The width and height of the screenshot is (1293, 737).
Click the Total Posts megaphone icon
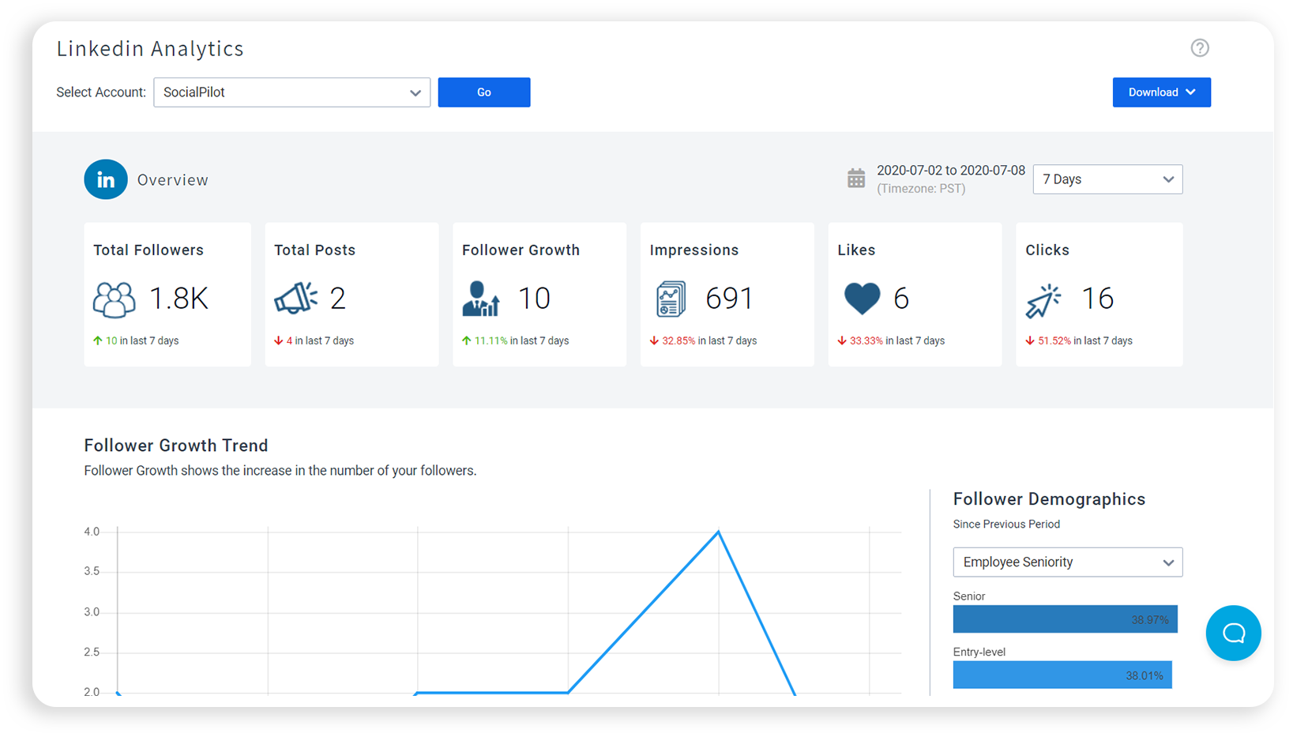pyautogui.click(x=295, y=299)
